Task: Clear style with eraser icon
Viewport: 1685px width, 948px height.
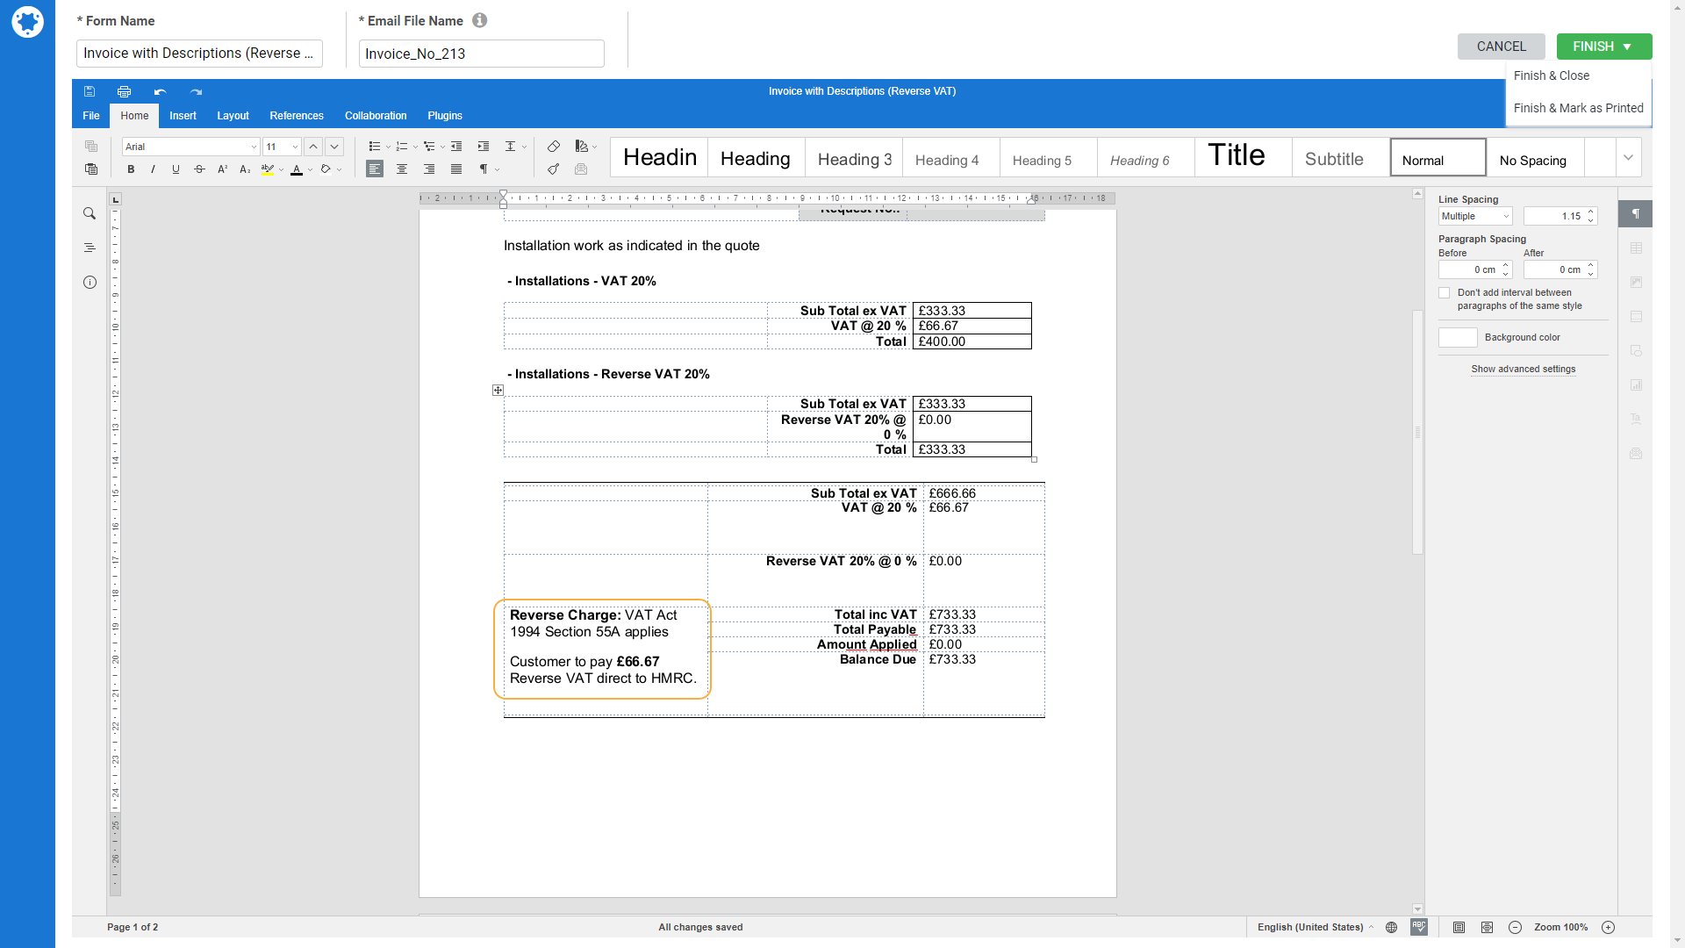Action: [x=553, y=147]
